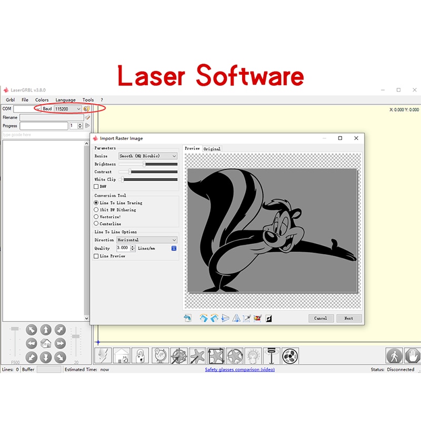Jog diagonally down-left with the arrow button
This screenshot has height=421, width=421.
point(32,357)
